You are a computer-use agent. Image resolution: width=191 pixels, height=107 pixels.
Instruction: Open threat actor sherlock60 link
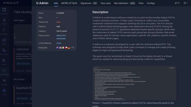[61, 39]
